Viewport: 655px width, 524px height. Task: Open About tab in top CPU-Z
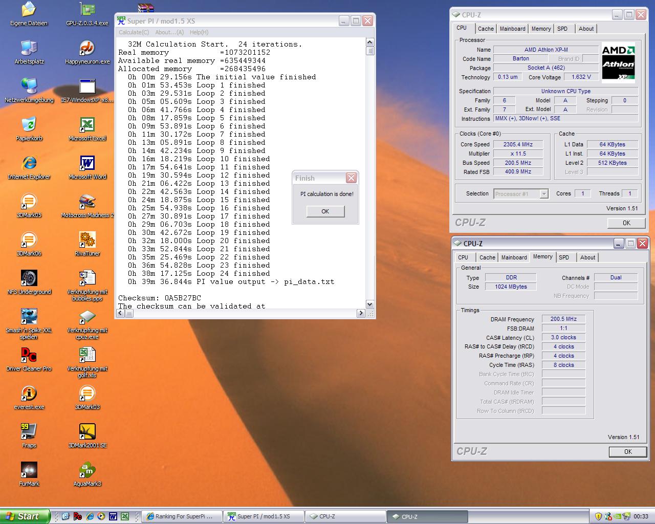point(586,29)
